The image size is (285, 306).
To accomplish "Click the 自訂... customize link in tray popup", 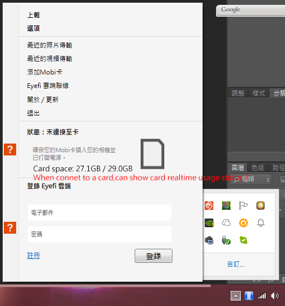I will 236,264.
